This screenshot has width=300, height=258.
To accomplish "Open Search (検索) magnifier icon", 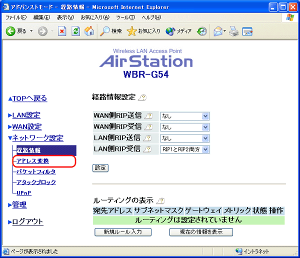I will [105, 31].
